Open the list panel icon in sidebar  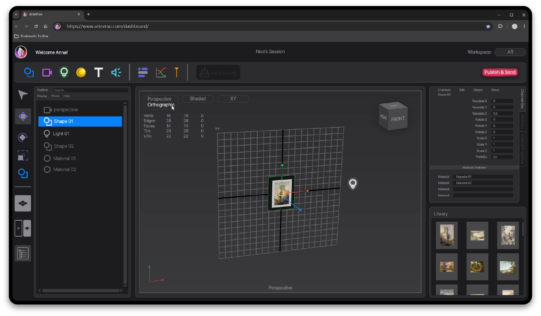23,253
